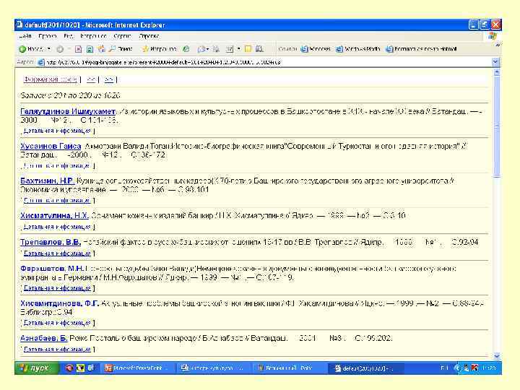The width and height of the screenshot is (520, 390).
Task: Open author link Хисматулина, Н.Х.
Action: click(54, 215)
